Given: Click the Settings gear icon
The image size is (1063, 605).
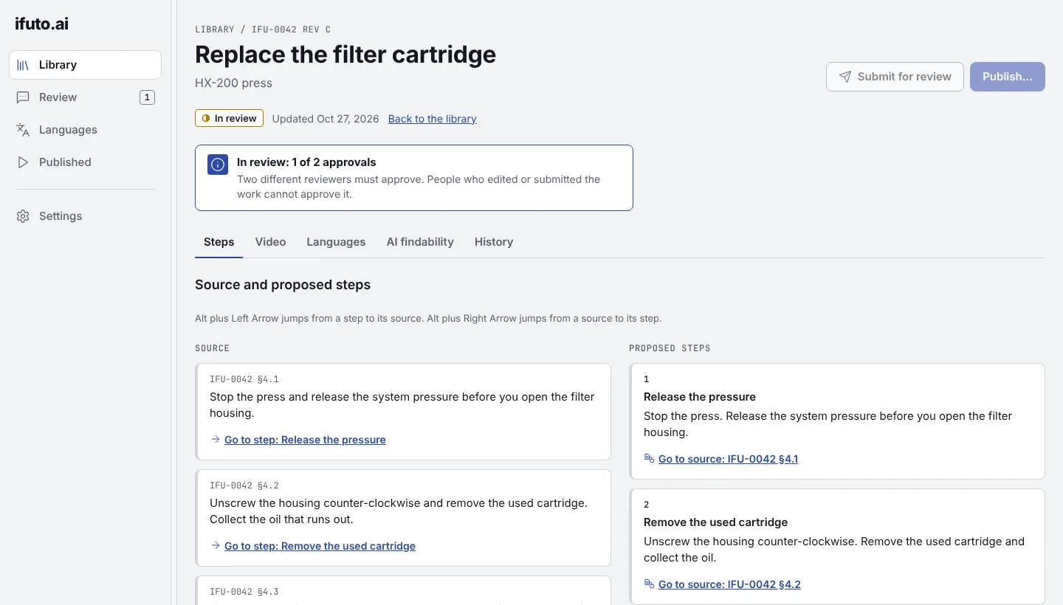Looking at the screenshot, I should [x=23, y=216].
